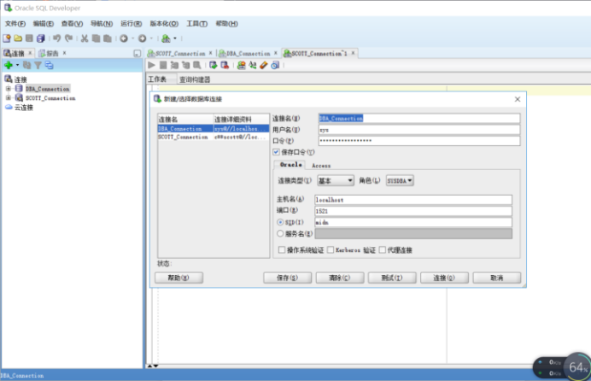Click the Schema Browser icon in Connections panel
591x381 pixels.
[49, 65]
